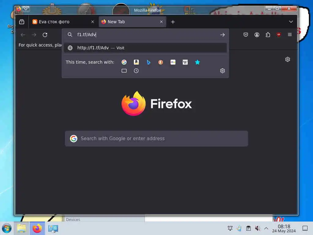
Task: Open the Firefox account menu
Action: point(257,35)
